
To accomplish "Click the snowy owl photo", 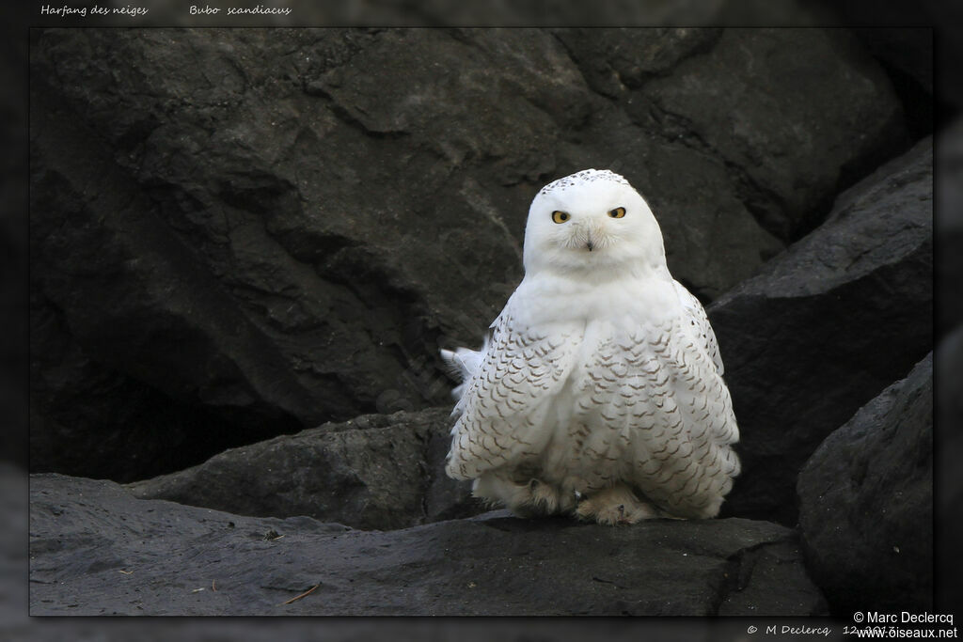I will [481, 321].
